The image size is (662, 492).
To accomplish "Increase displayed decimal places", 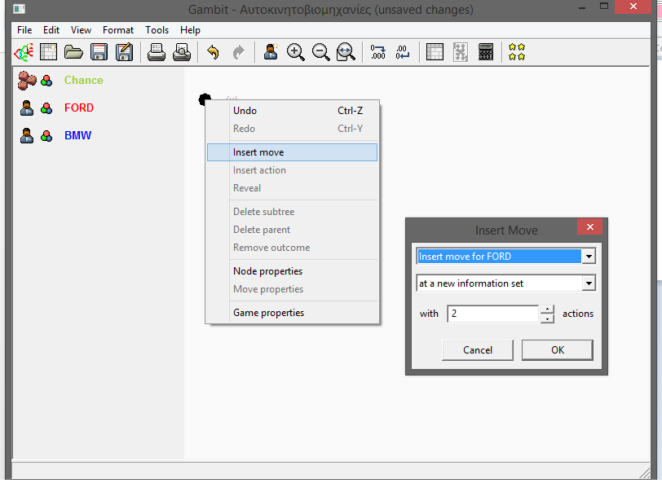I will click(377, 52).
